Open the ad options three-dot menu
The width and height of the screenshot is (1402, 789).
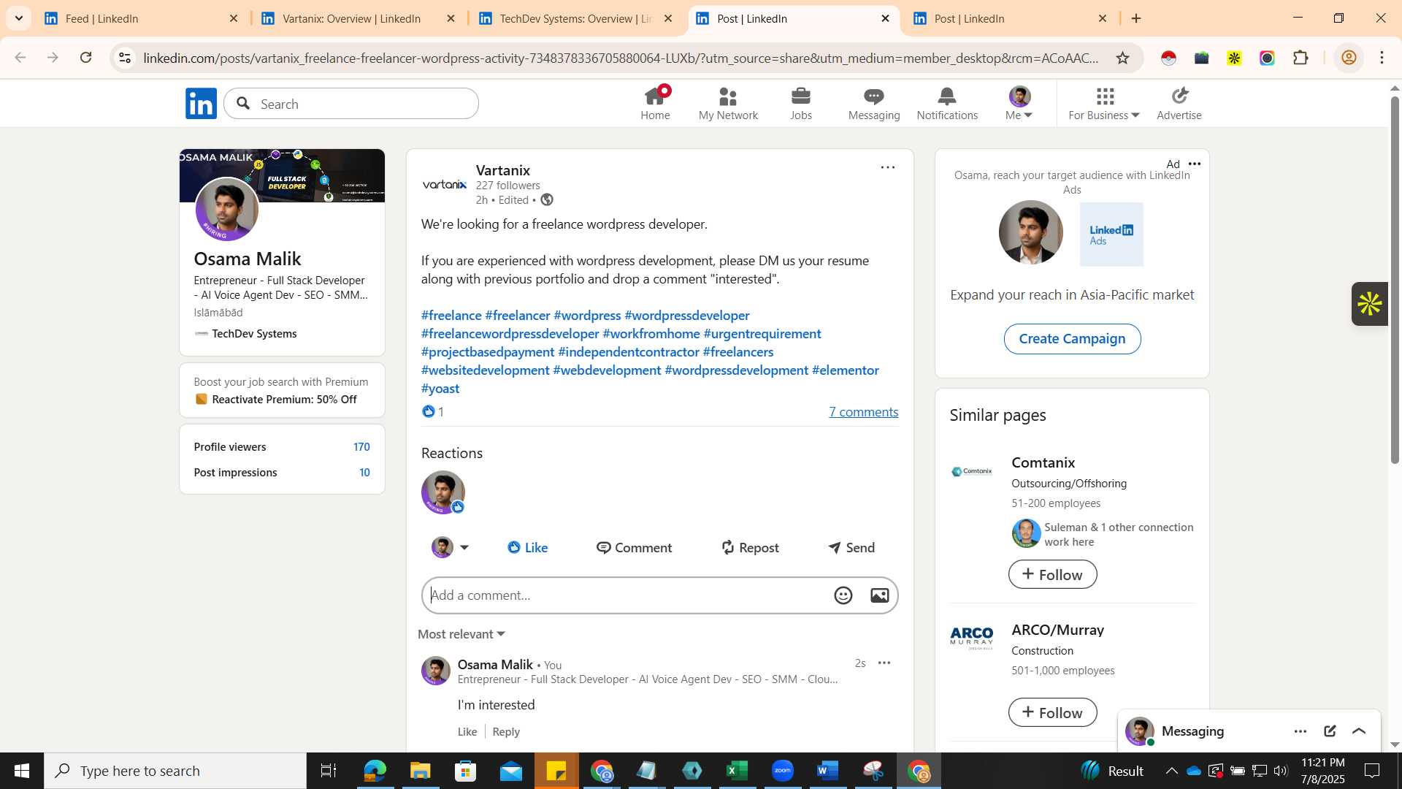(x=1195, y=164)
